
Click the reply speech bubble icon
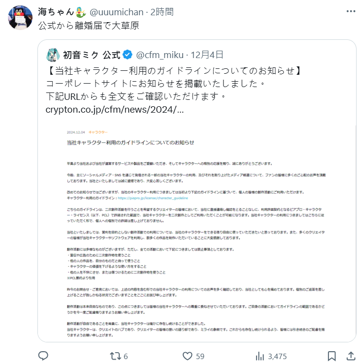pyautogui.click(x=43, y=356)
